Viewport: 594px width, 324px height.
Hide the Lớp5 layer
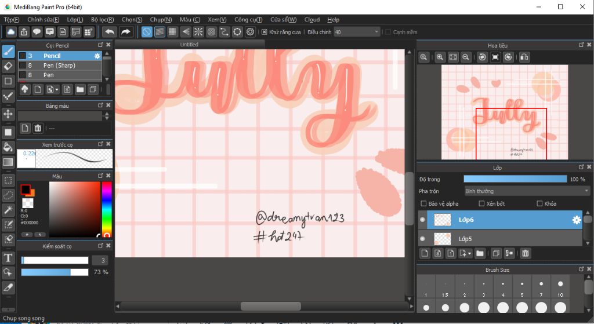point(422,239)
